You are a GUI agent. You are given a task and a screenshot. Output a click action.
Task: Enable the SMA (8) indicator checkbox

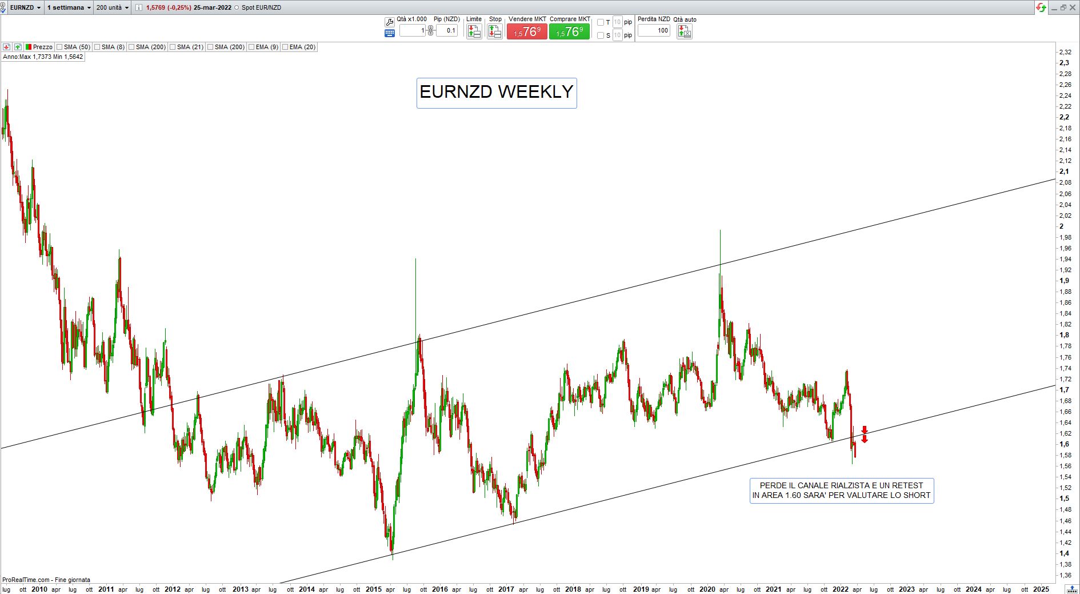coord(97,47)
